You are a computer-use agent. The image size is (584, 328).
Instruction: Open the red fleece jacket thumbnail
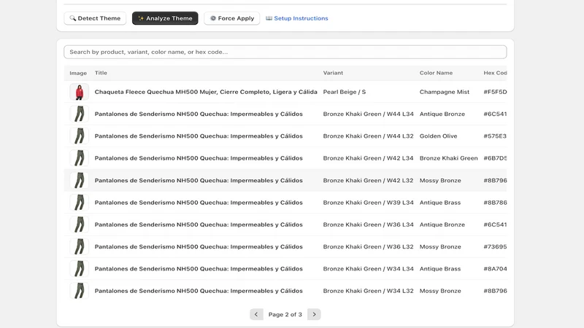pyautogui.click(x=80, y=92)
